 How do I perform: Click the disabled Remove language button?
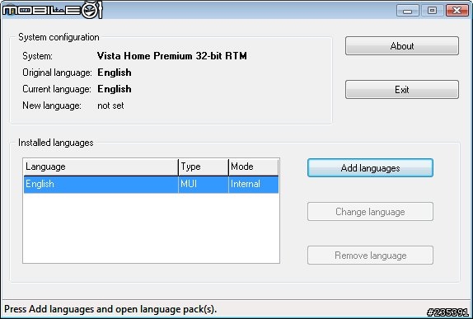tap(370, 256)
